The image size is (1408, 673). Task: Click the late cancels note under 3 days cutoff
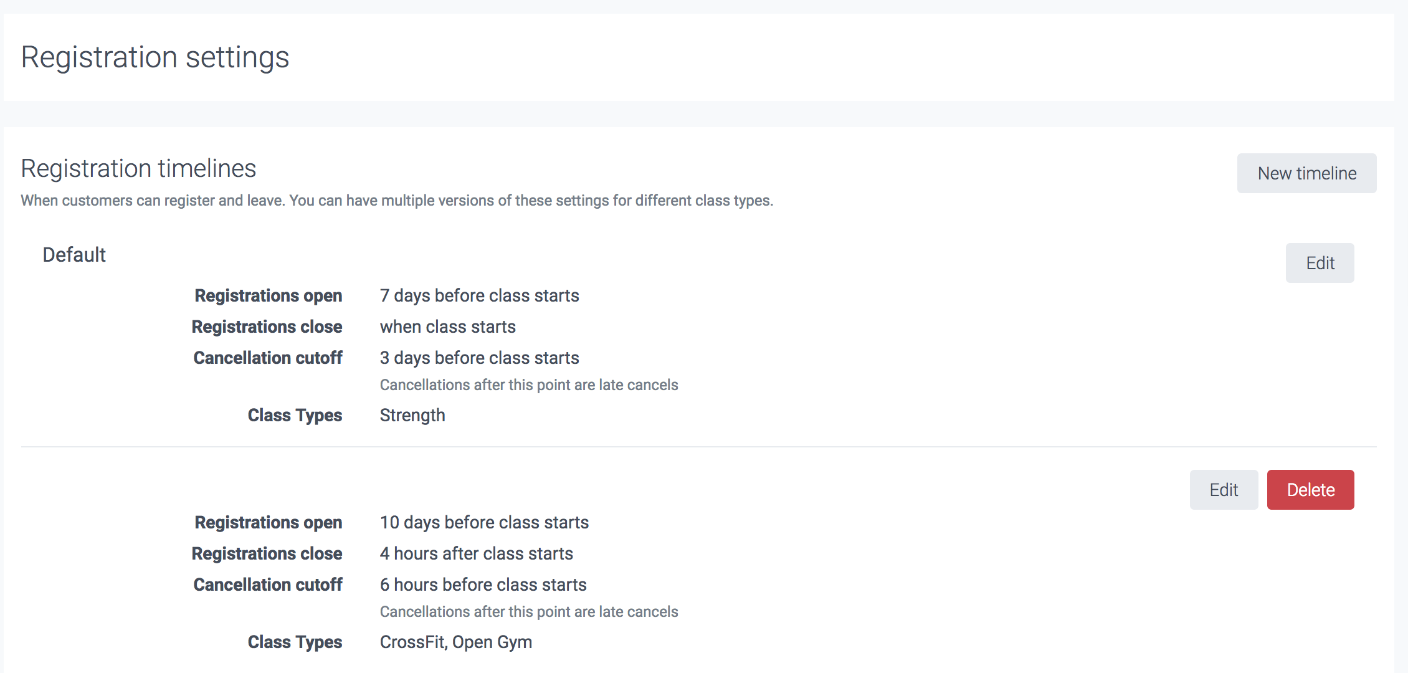tap(528, 385)
